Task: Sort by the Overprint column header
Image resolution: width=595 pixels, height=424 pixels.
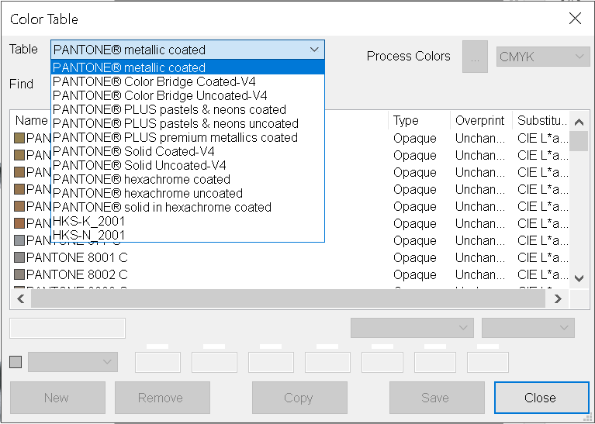Action: click(481, 121)
